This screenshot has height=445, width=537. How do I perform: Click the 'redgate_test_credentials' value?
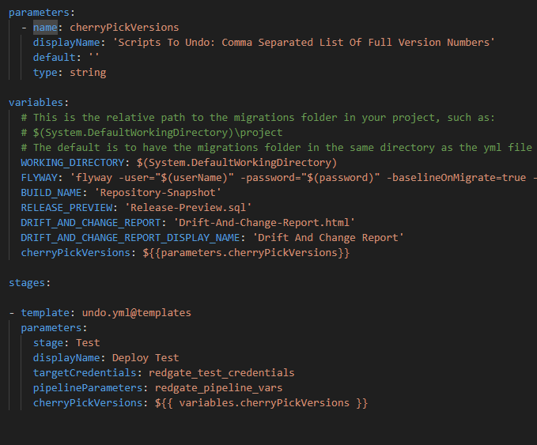(221, 373)
